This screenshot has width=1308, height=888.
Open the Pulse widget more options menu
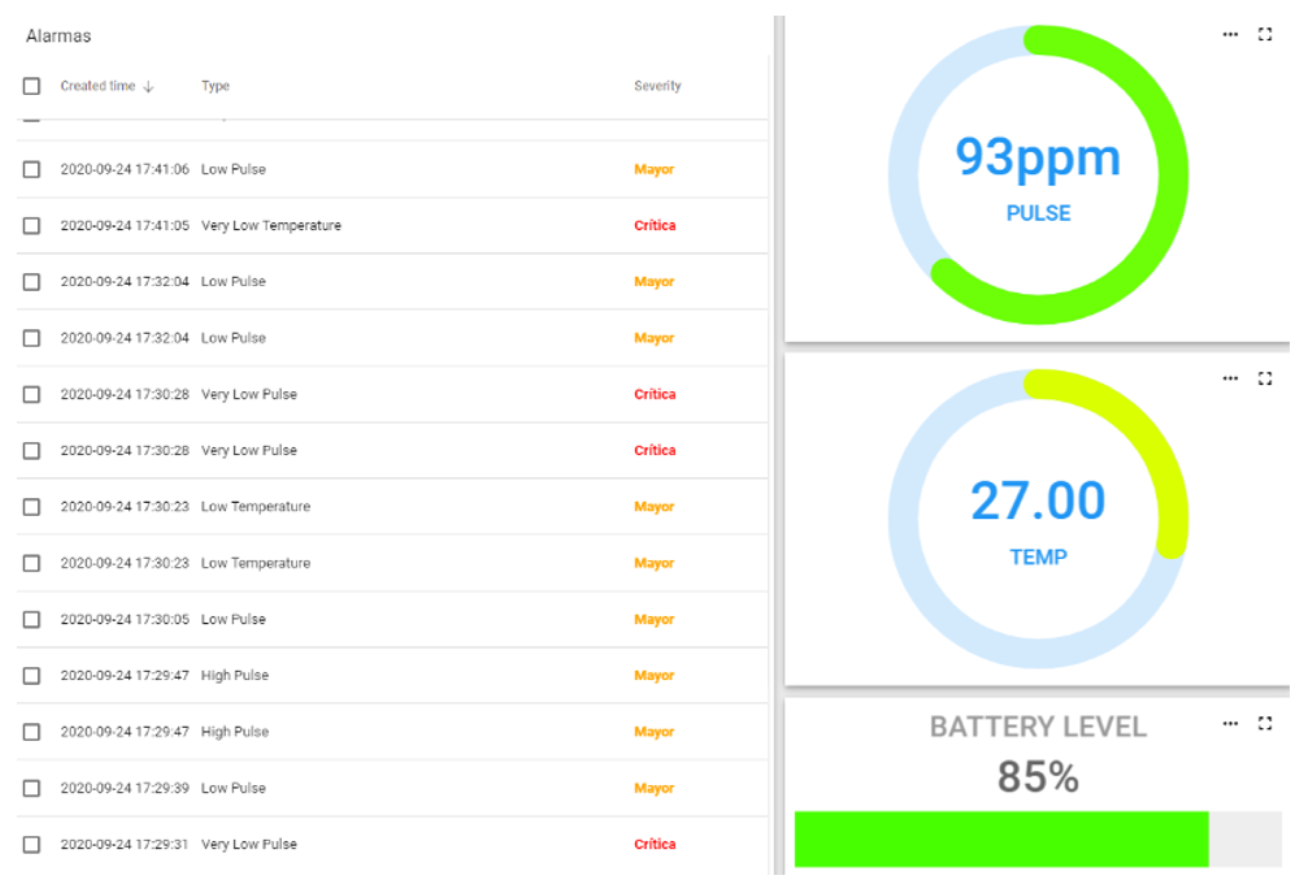coord(1230,34)
